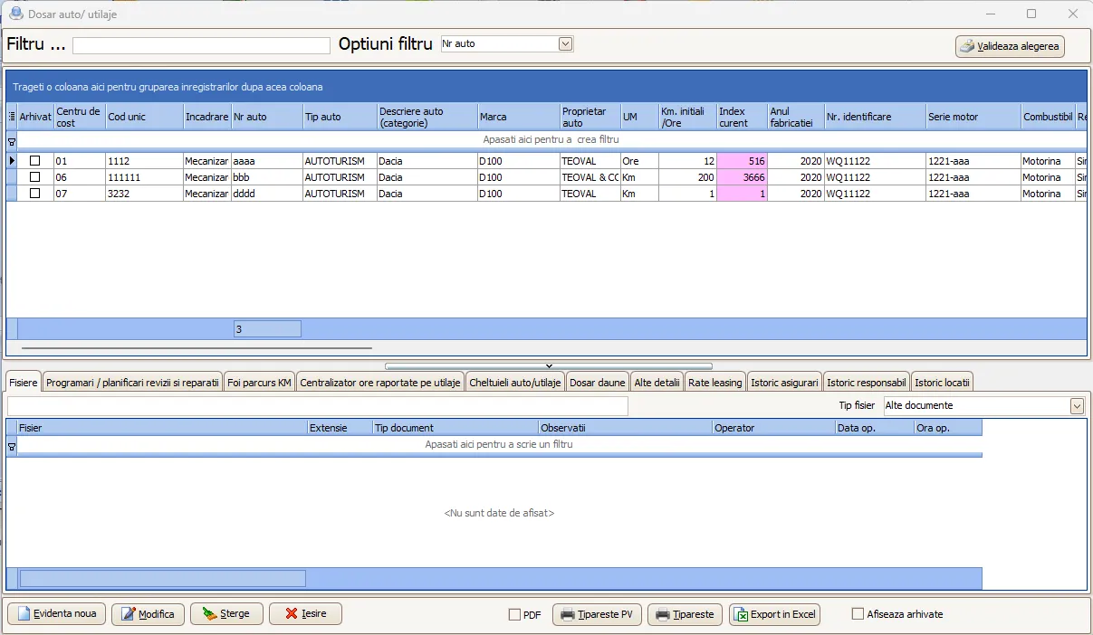This screenshot has height=635, width=1093.
Task: Collapse the splitter arrow between panels
Action: pyautogui.click(x=548, y=366)
